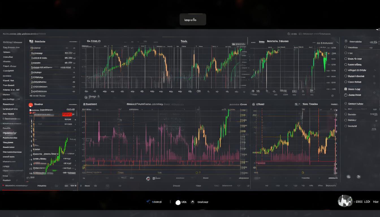Click the red circle icon in lower-left panel
This screenshot has height=217, width=380.
point(31,105)
